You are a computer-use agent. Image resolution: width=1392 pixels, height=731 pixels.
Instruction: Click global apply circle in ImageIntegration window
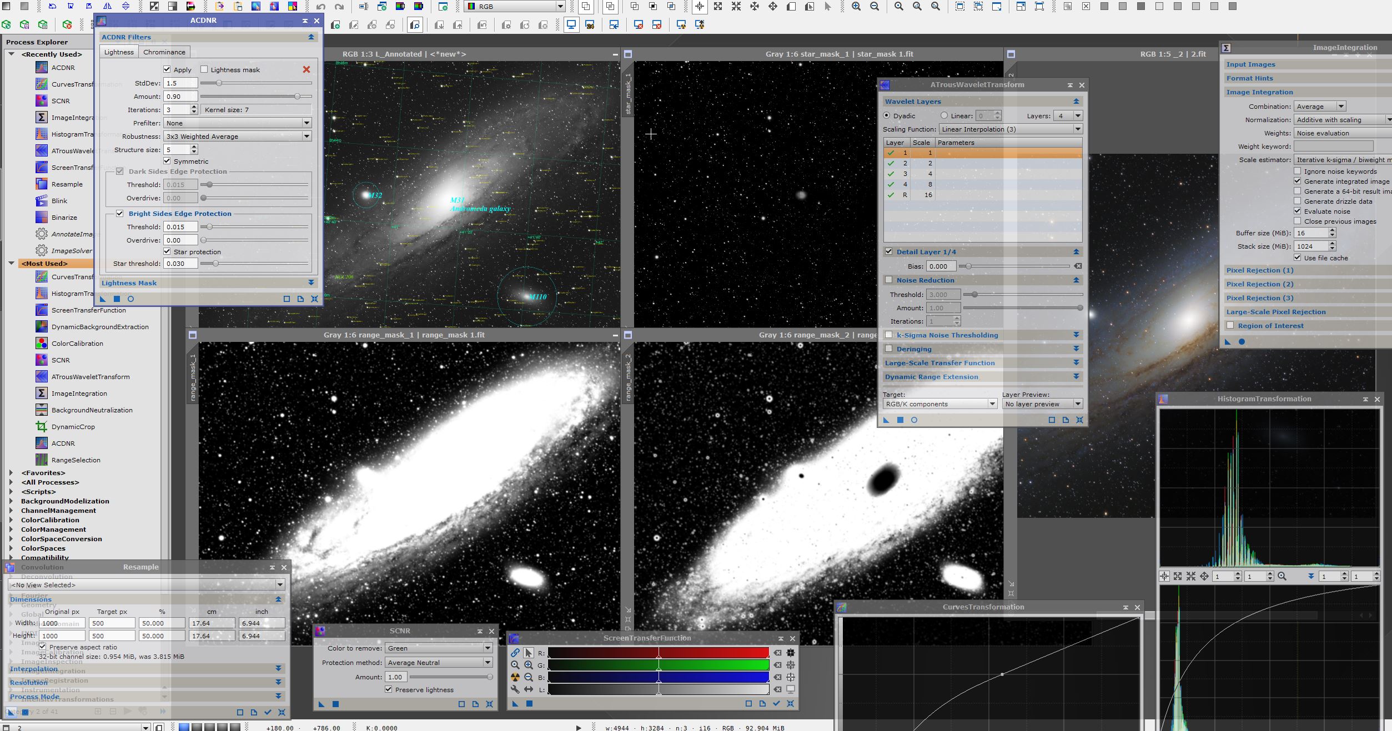click(x=1242, y=342)
